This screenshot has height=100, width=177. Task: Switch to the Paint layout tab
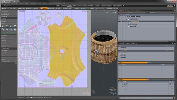[74, 6]
